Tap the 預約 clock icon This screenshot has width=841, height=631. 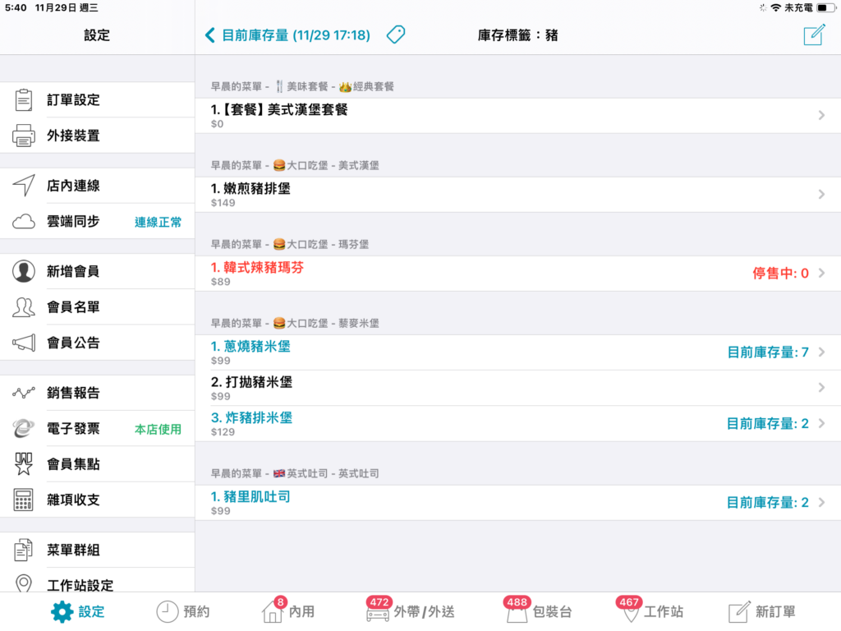pyautogui.click(x=168, y=611)
